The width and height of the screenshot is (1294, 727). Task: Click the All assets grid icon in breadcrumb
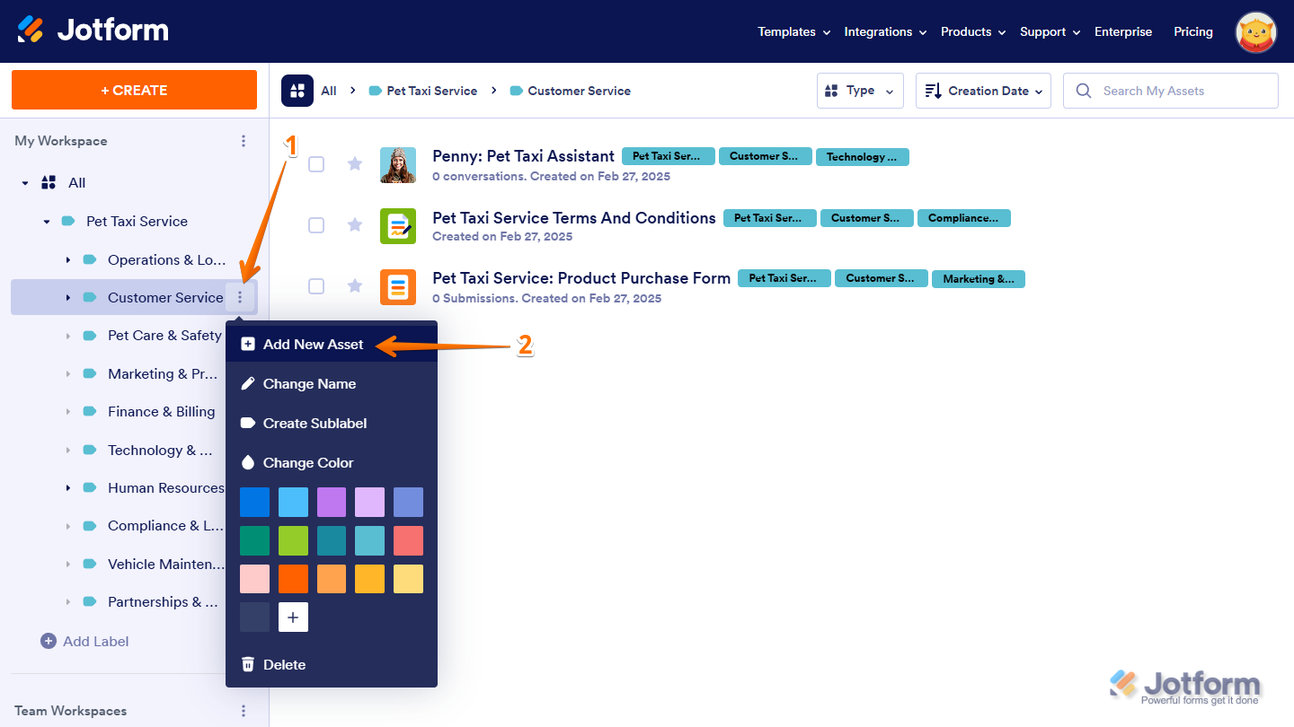click(x=297, y=91)
